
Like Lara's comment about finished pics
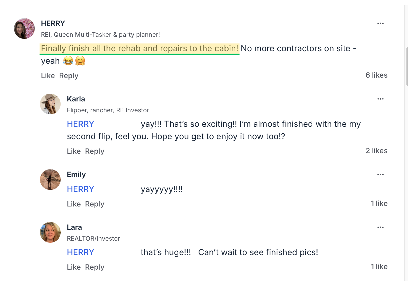click(x=74, y=267)
